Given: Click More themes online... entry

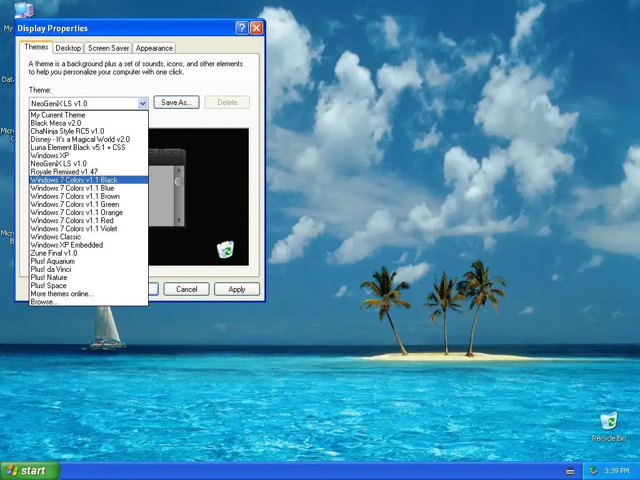Looking at the screenshot, I should point(89,294).
